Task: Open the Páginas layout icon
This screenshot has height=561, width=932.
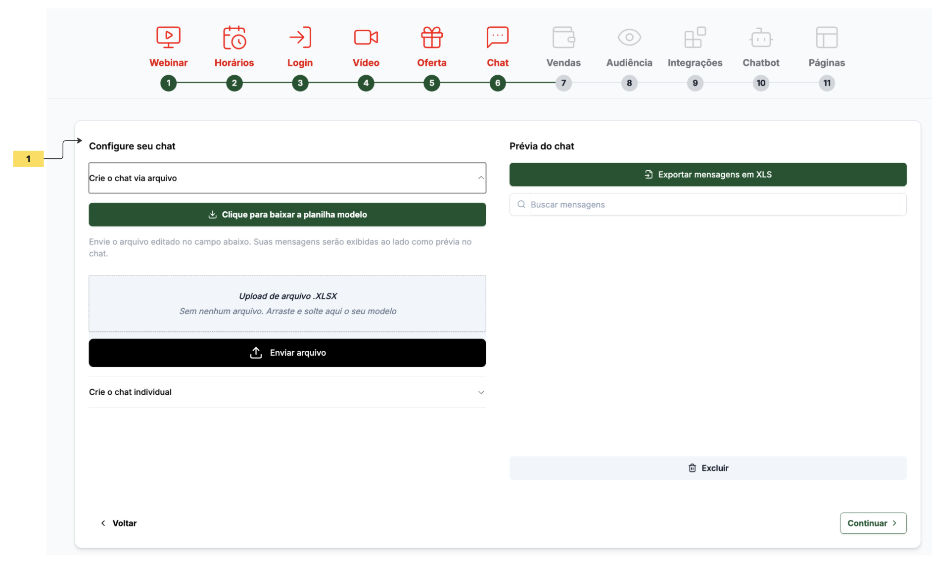Action: [827, 38]
